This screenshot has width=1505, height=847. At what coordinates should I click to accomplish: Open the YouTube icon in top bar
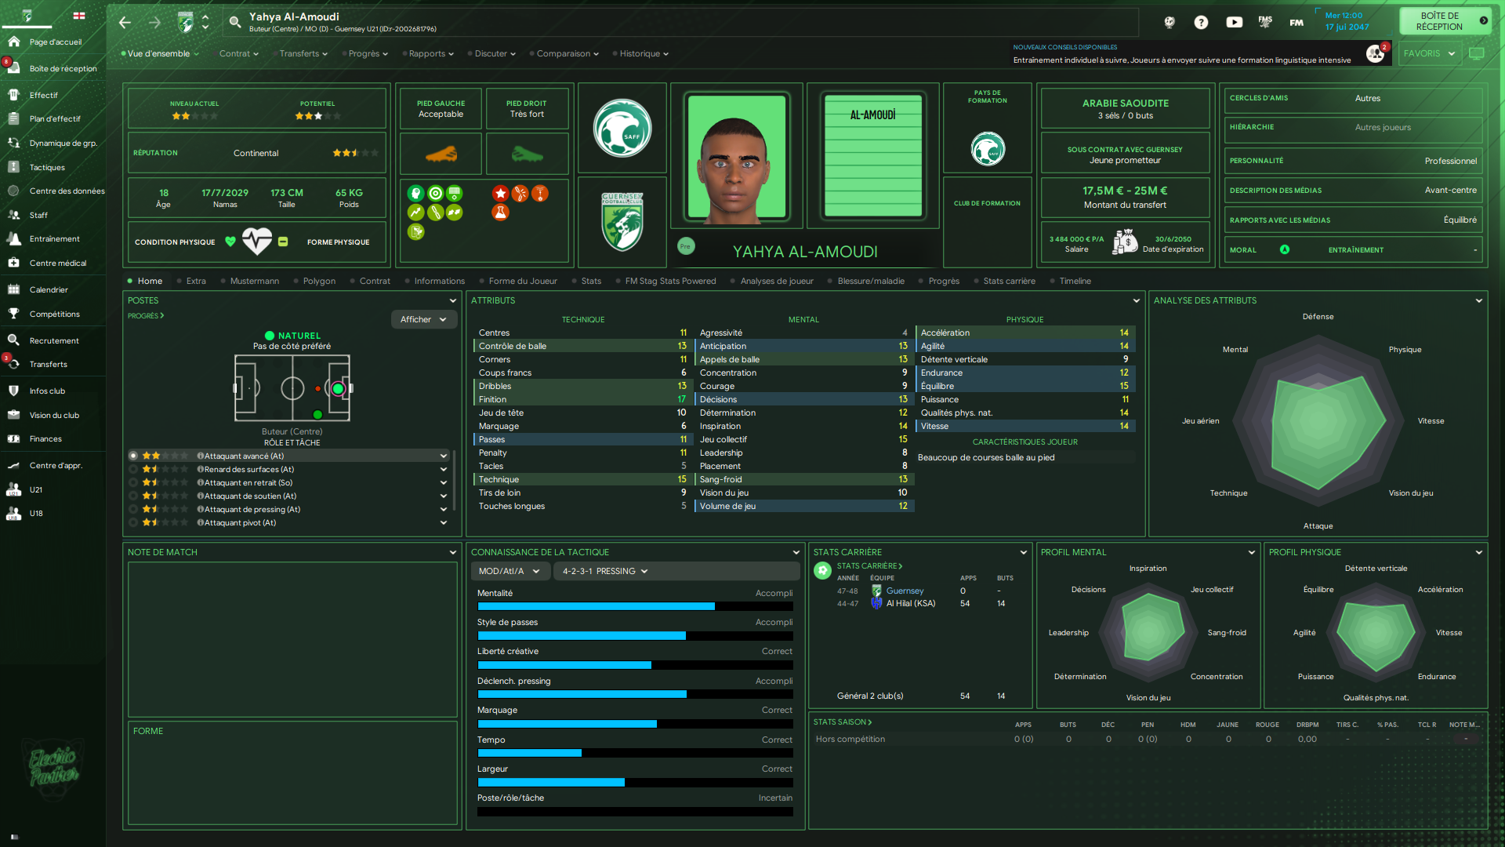(x=1234, y=23)
